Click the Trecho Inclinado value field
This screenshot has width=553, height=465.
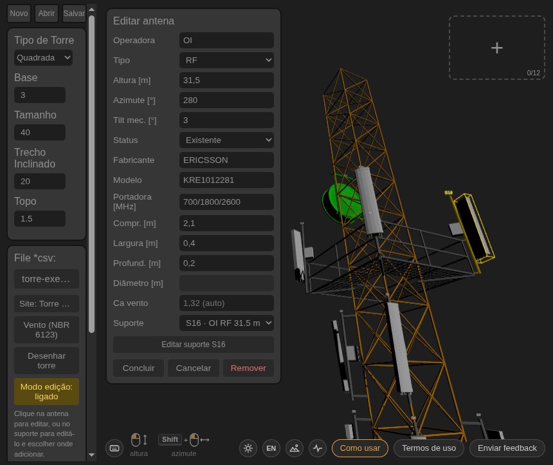coord(40,181)
